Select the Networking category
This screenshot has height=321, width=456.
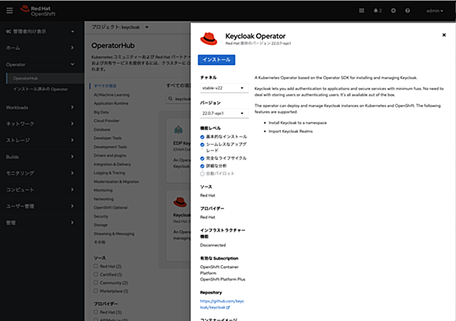[x=103, y=199]
